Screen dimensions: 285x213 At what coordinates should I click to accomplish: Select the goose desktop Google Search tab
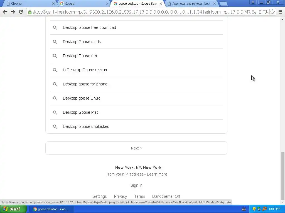pos(137,4)
